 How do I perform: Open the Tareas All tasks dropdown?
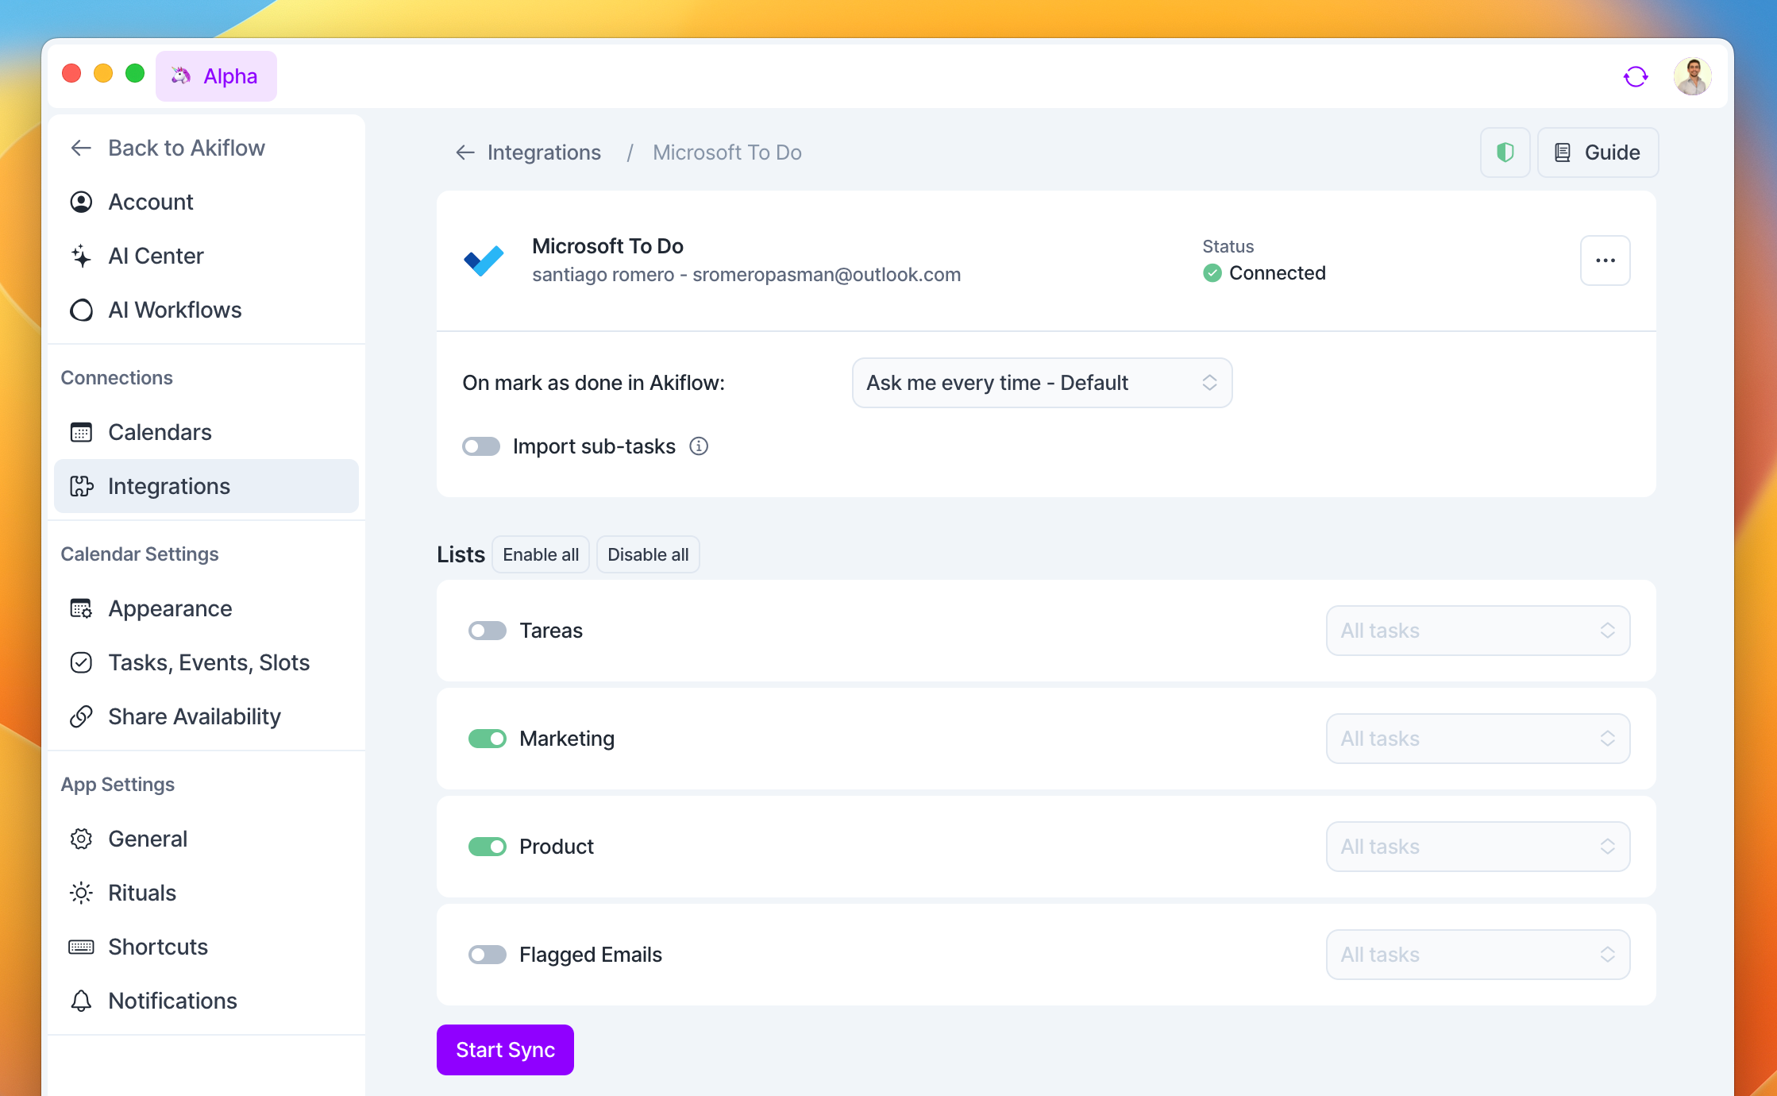1478,631
